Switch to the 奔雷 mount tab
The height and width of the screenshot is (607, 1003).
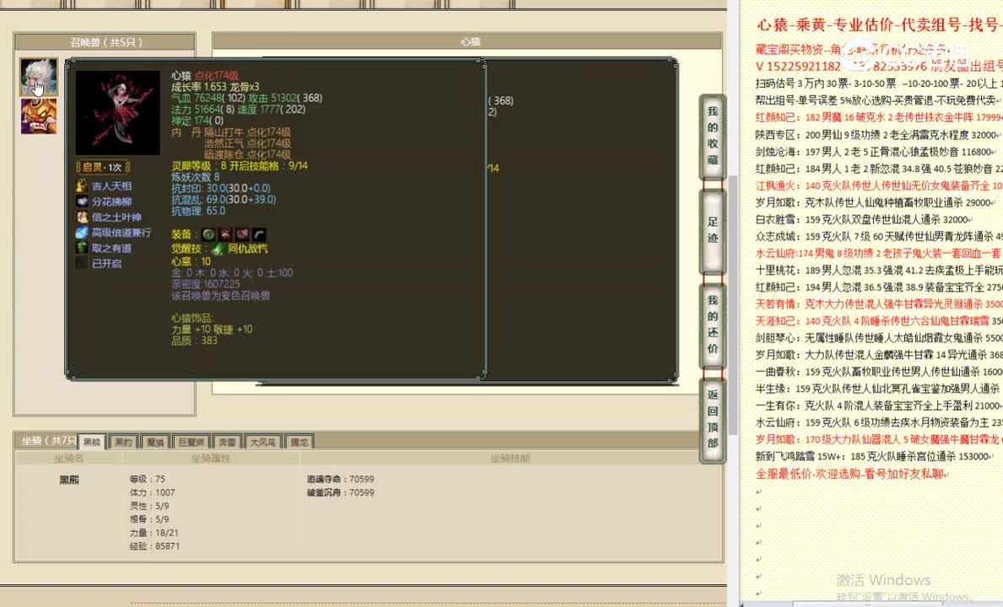click(227, 442)
